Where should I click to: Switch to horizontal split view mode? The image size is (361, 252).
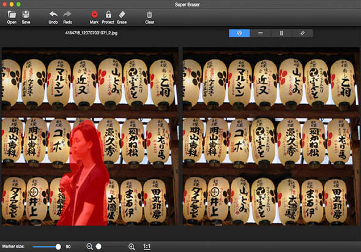click(x=261, y=33)
